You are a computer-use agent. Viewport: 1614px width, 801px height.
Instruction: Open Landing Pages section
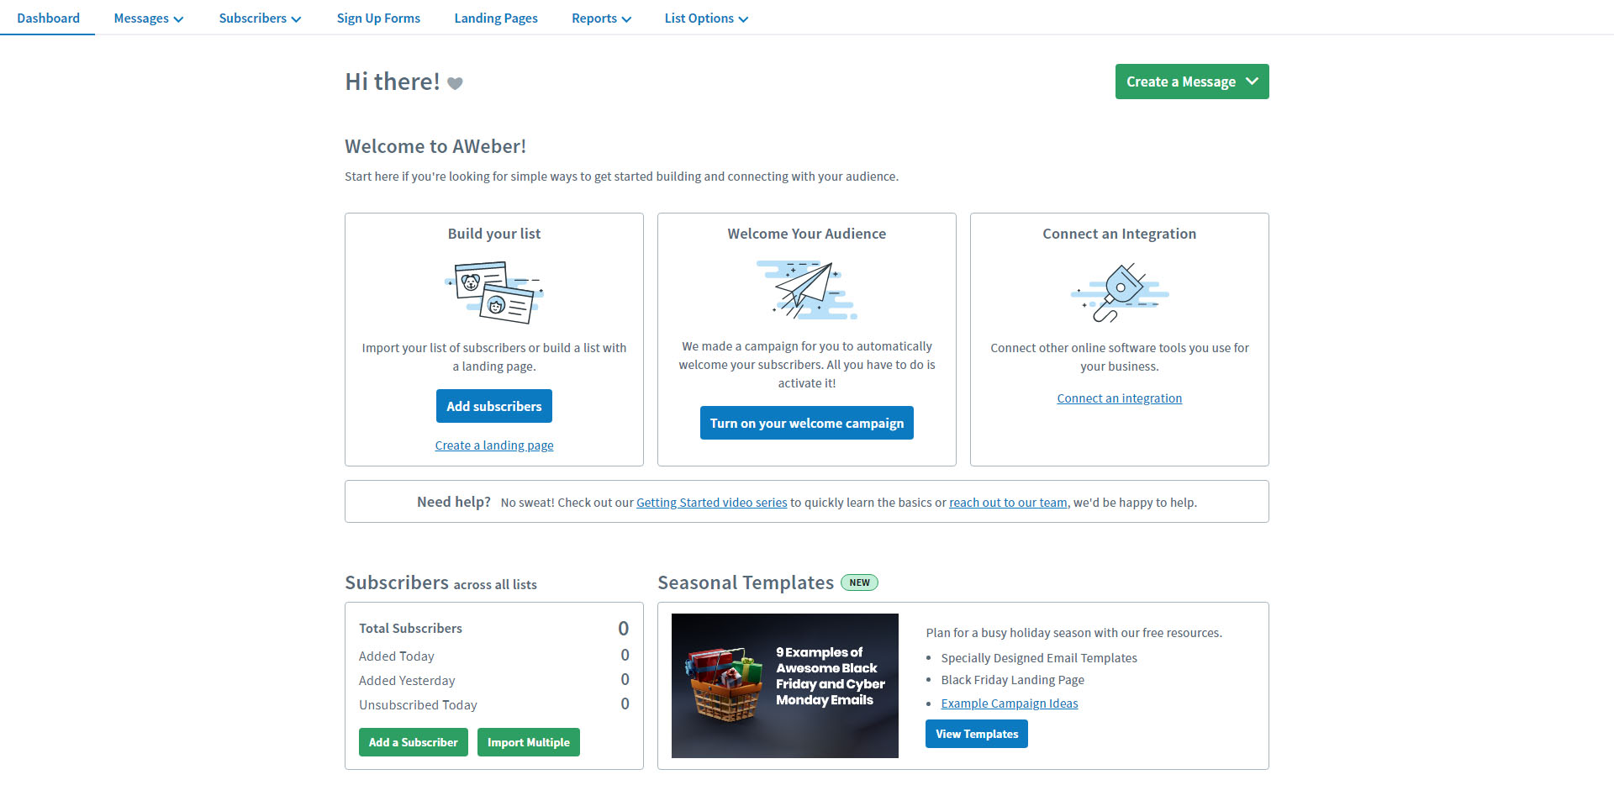click(x=496, y=18)
